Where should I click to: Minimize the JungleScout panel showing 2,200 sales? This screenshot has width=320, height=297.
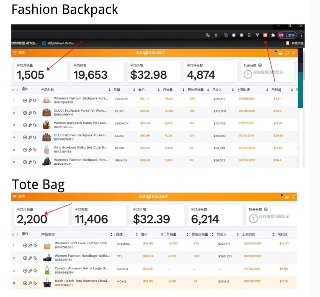pos(286,197)
